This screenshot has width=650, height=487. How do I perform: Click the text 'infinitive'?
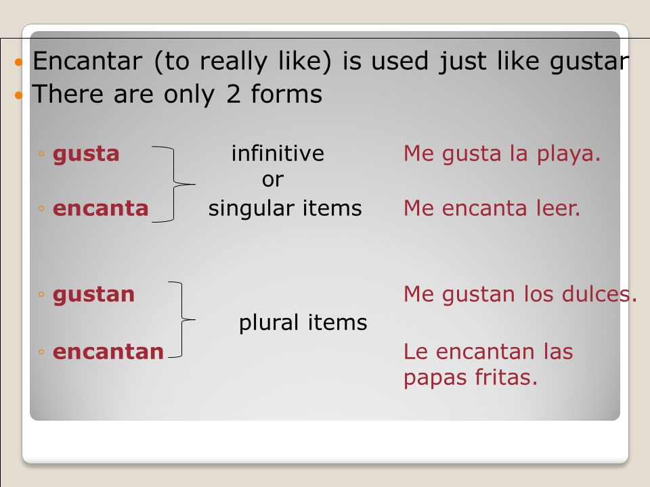pos(278,154)
